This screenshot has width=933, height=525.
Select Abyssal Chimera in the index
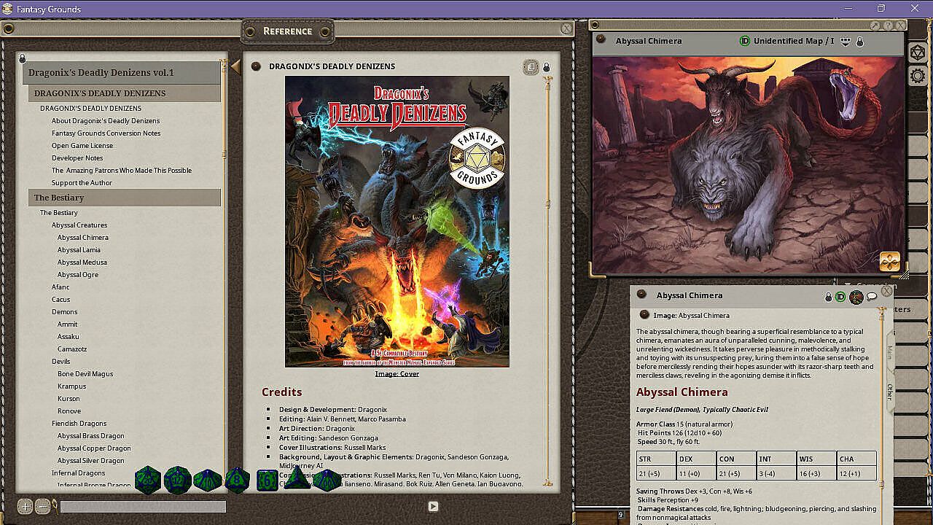[x=83, y=238]
